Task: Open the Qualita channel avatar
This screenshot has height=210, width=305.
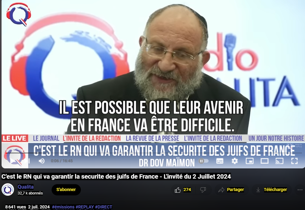Action: click(8, 189)
